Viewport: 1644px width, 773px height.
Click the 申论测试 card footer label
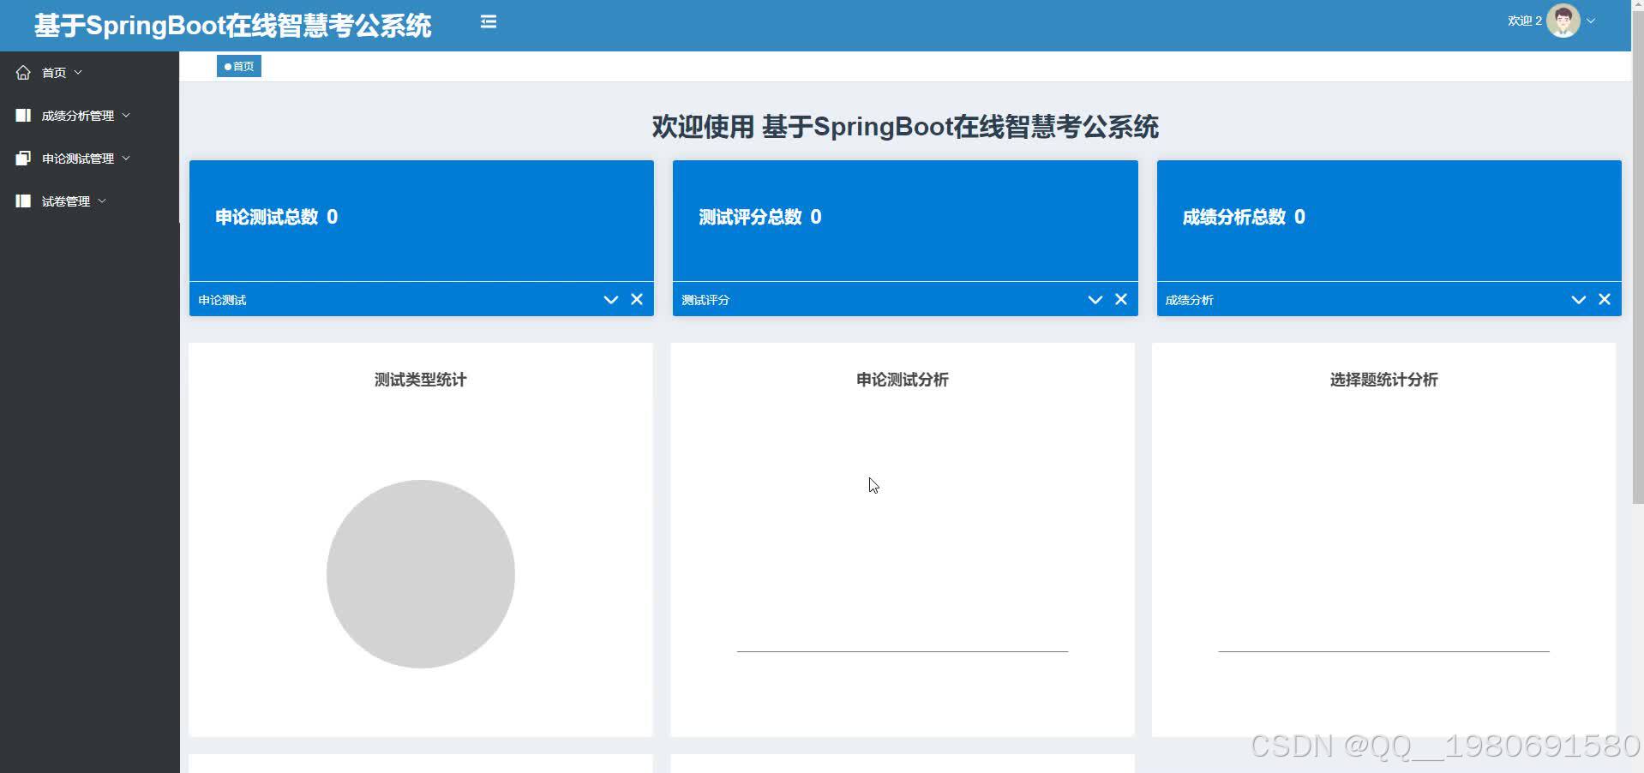222,300
